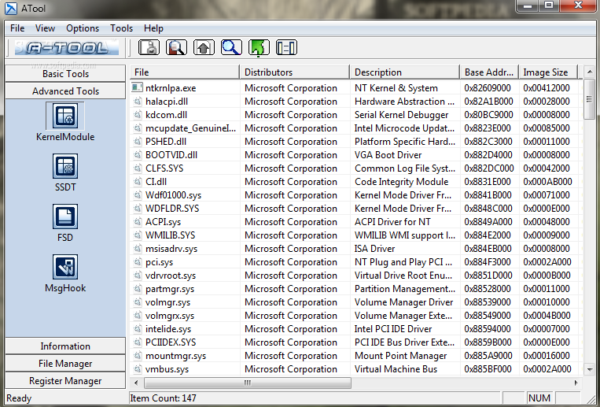Click the horizontal scrollbar thumb
Screen dimensions: 600x407
[x=247, y=383]
